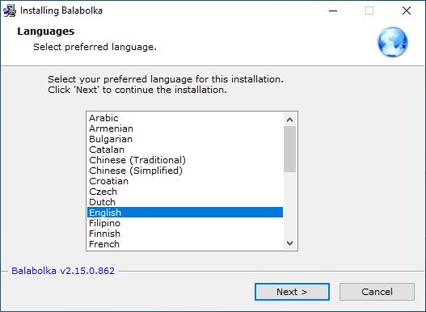Choose Catalan from the list

pyautogui.click(x=185, y=150)
